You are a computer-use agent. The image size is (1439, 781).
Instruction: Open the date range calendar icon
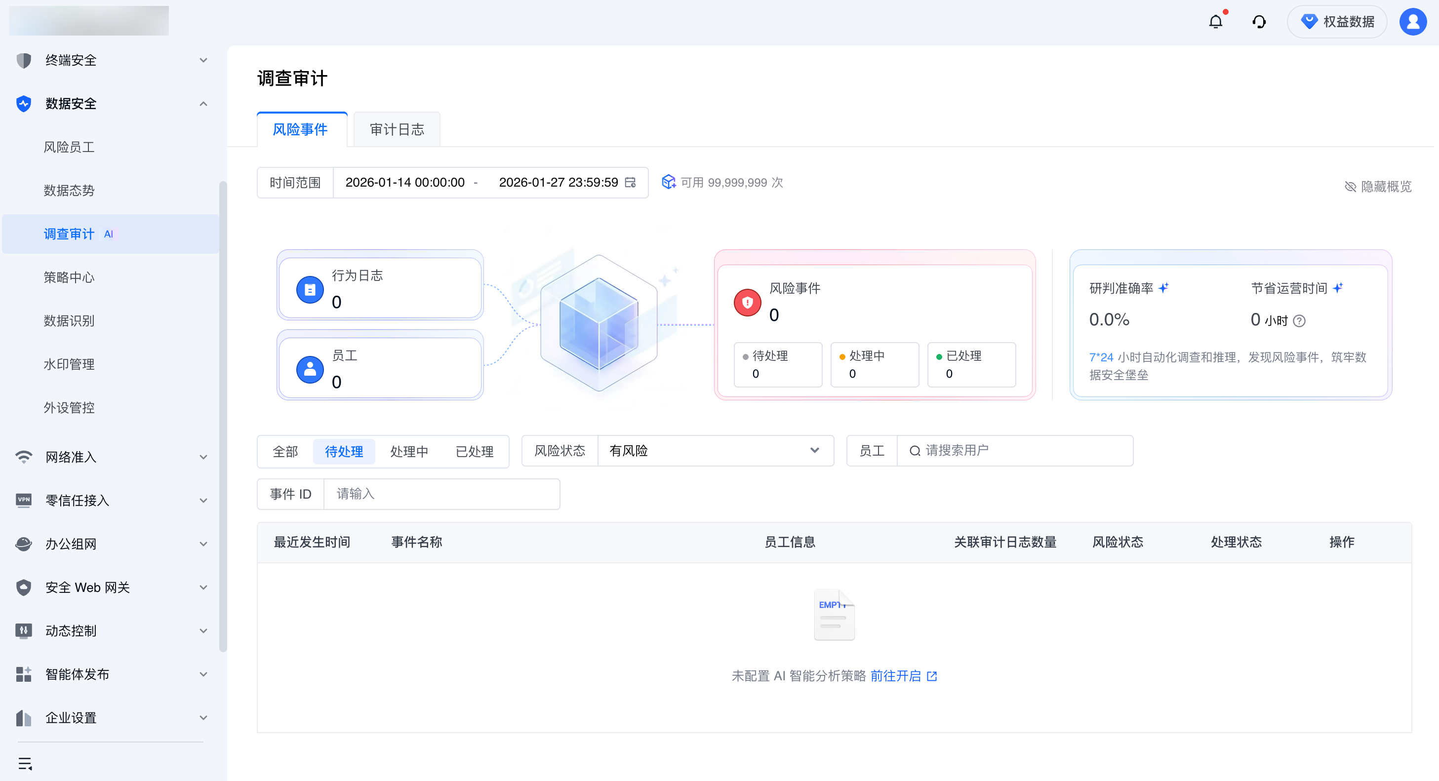pyautogui.click(x=630, y=183)
